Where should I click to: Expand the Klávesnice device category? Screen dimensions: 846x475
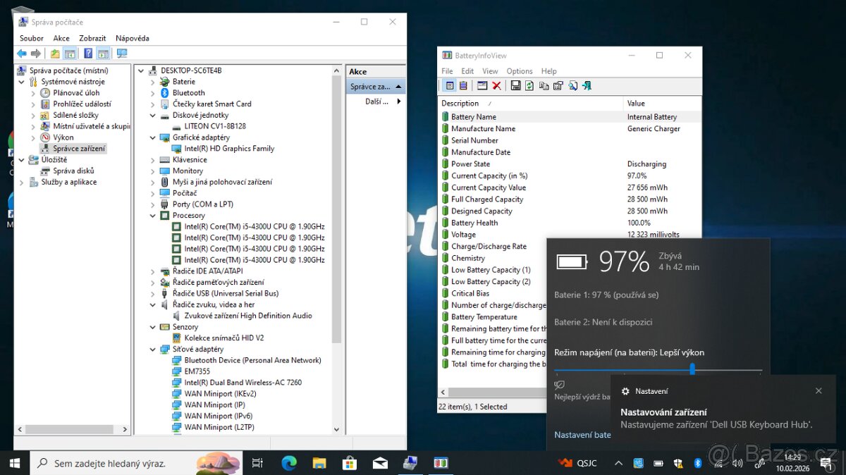[153, 160]
